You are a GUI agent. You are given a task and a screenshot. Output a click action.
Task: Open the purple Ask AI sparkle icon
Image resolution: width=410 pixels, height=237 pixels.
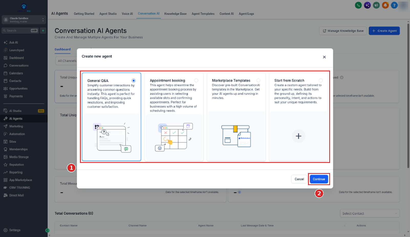(x=367, y=5)
